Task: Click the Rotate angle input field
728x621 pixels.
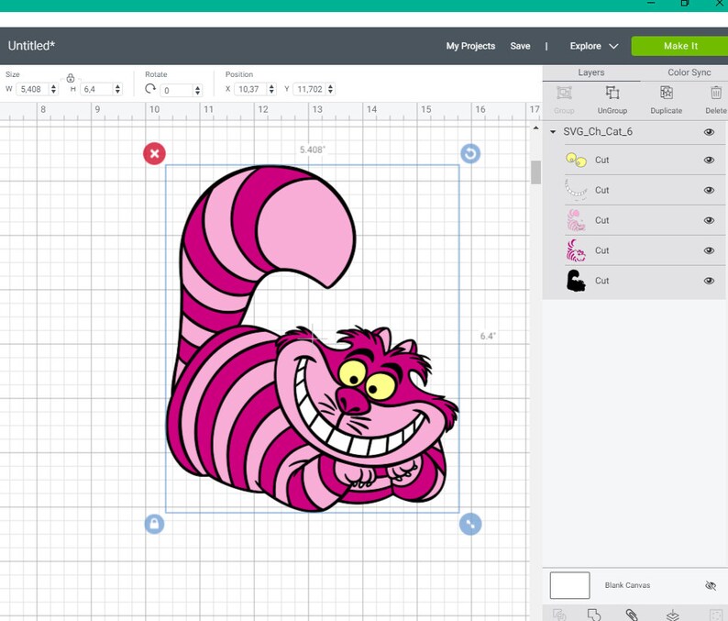Action: [x=177, y=90]
